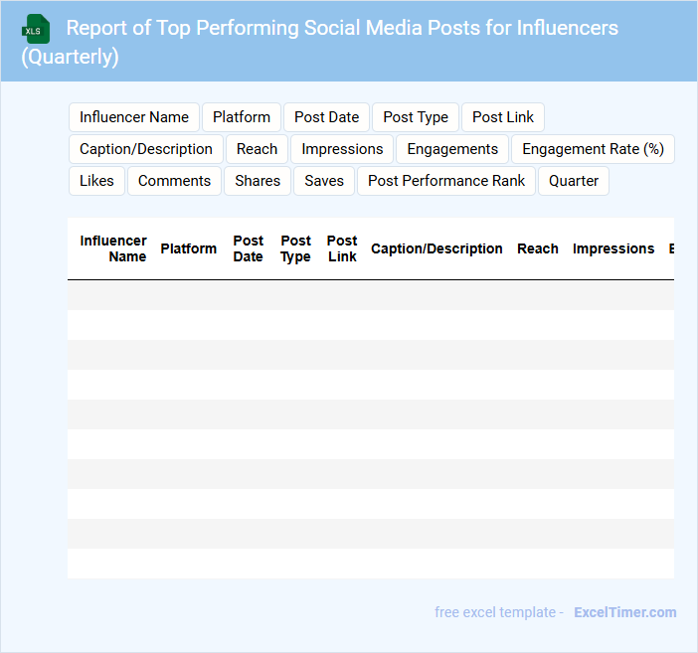698x653 pixels.
Task: Click the Reach tag
Action: [257, 149]
